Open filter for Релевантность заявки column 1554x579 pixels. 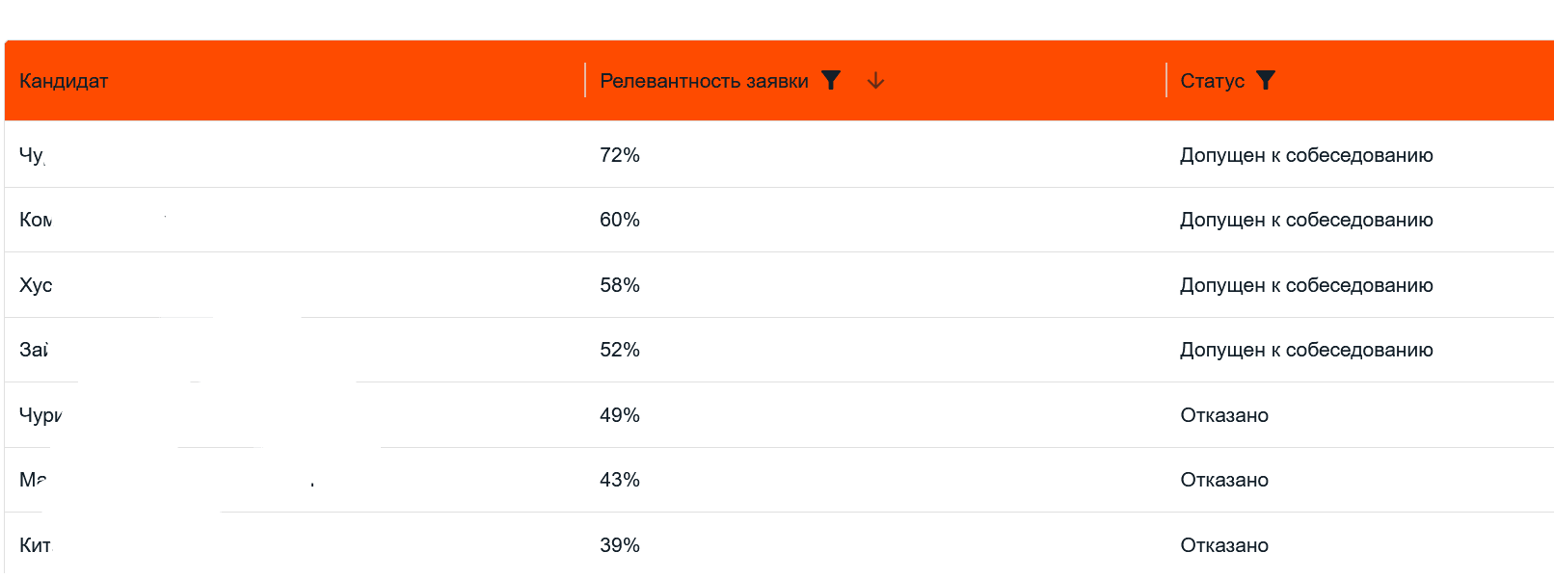coord(830,81)
